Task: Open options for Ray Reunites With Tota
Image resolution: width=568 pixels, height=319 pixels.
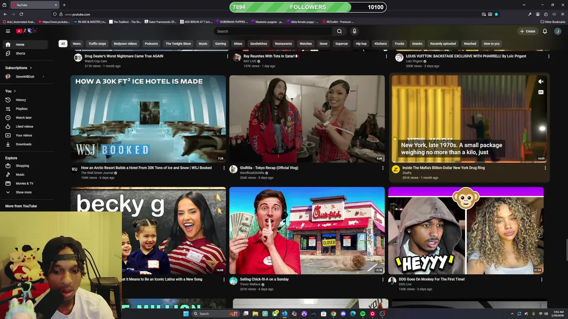Action: coord(387,56)
